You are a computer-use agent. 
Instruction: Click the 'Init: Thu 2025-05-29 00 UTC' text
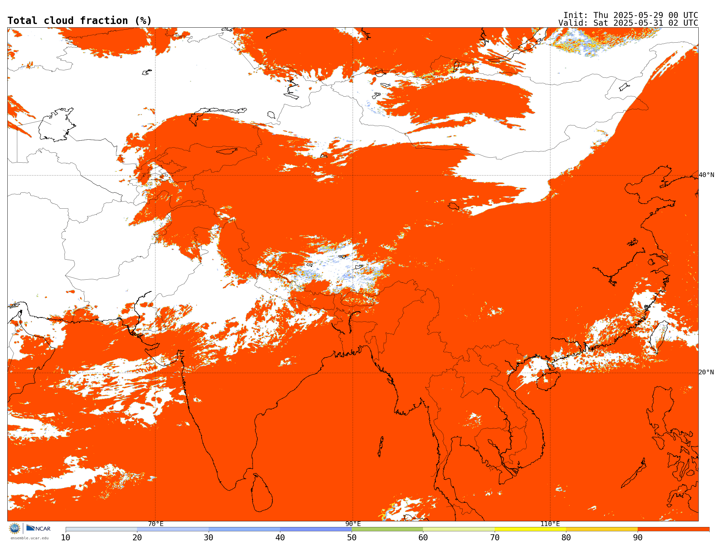631,15
